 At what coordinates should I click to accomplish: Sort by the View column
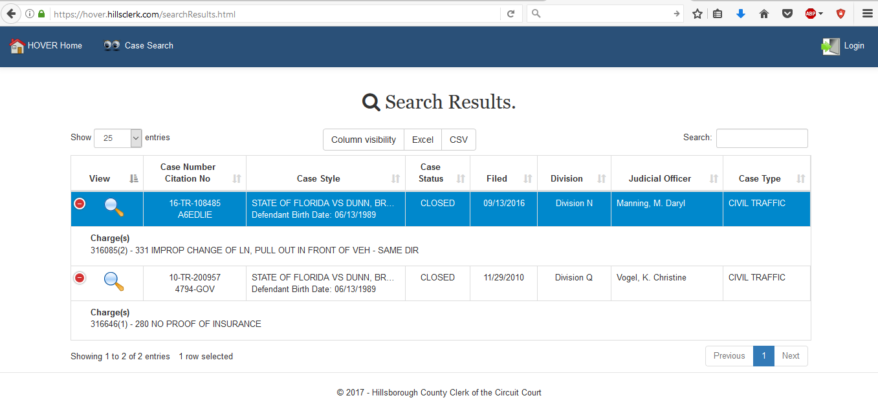tap(107, 173)
